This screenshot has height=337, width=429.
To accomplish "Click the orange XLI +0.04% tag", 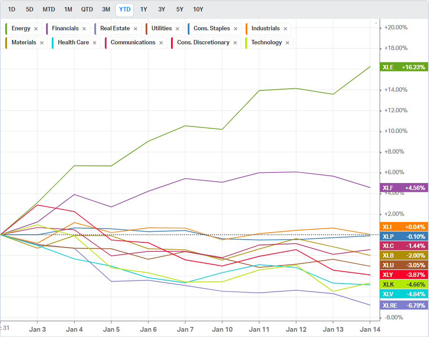I will [x=404, y=227].
